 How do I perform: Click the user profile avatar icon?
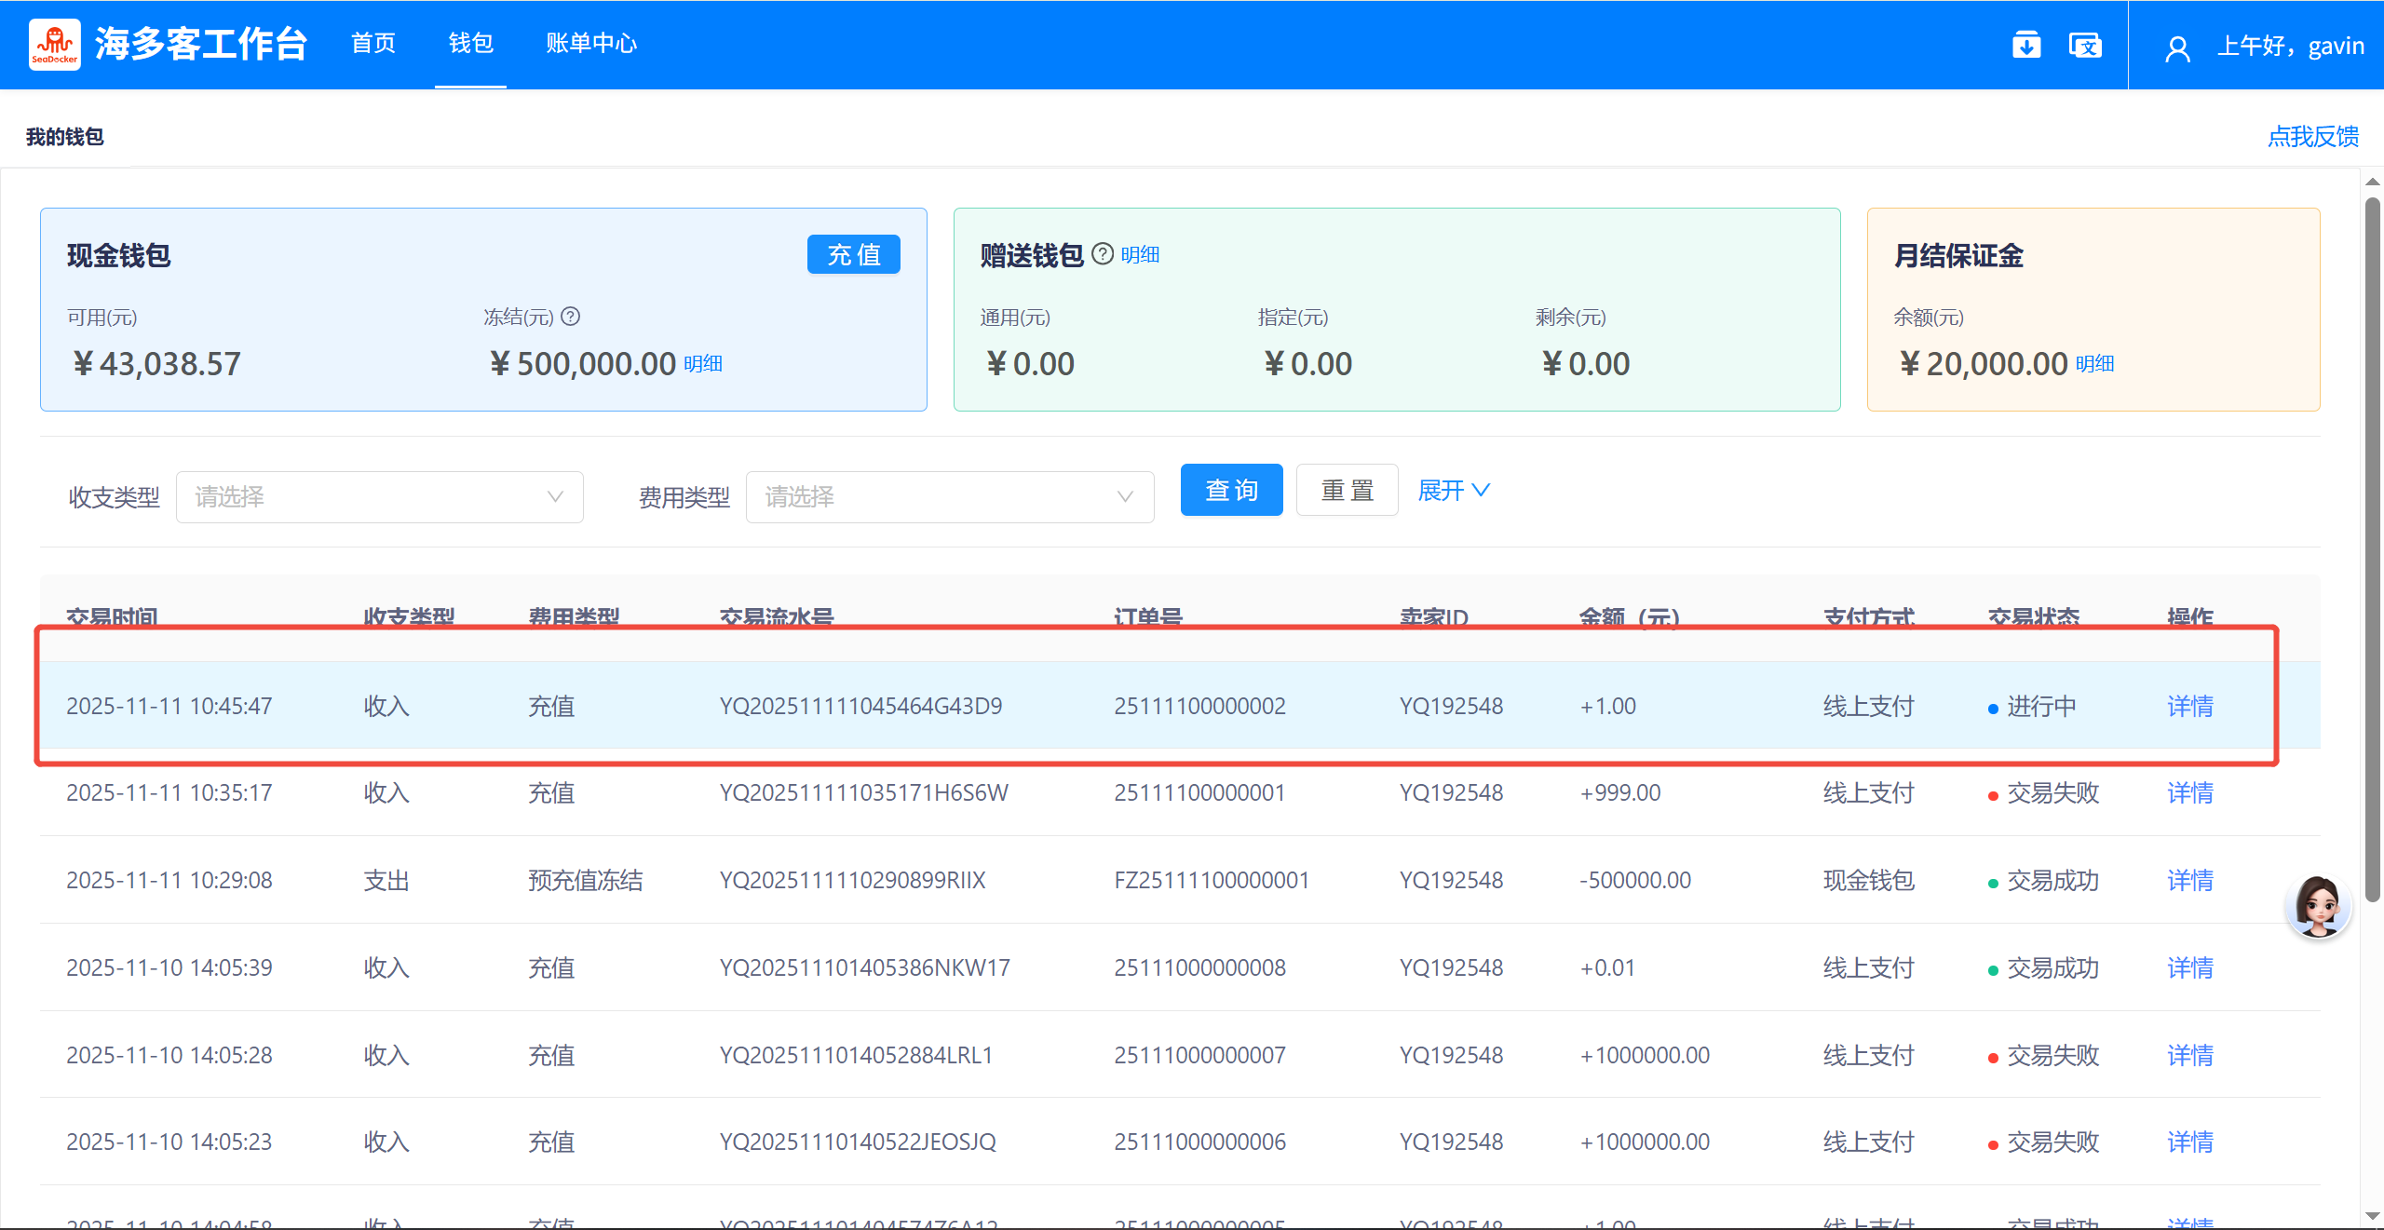click(x=2177, y=47)
